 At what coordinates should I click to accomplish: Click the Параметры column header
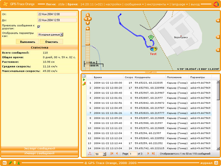[200, 77]
